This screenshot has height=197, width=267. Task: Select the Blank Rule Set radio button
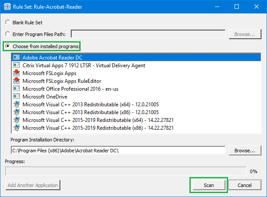click(x=7, y=22)
